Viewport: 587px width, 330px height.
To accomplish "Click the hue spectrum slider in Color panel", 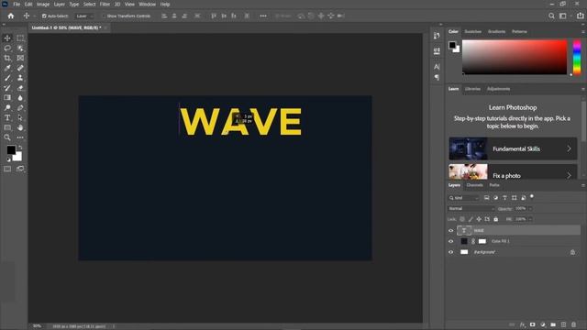I will (577, 57).
